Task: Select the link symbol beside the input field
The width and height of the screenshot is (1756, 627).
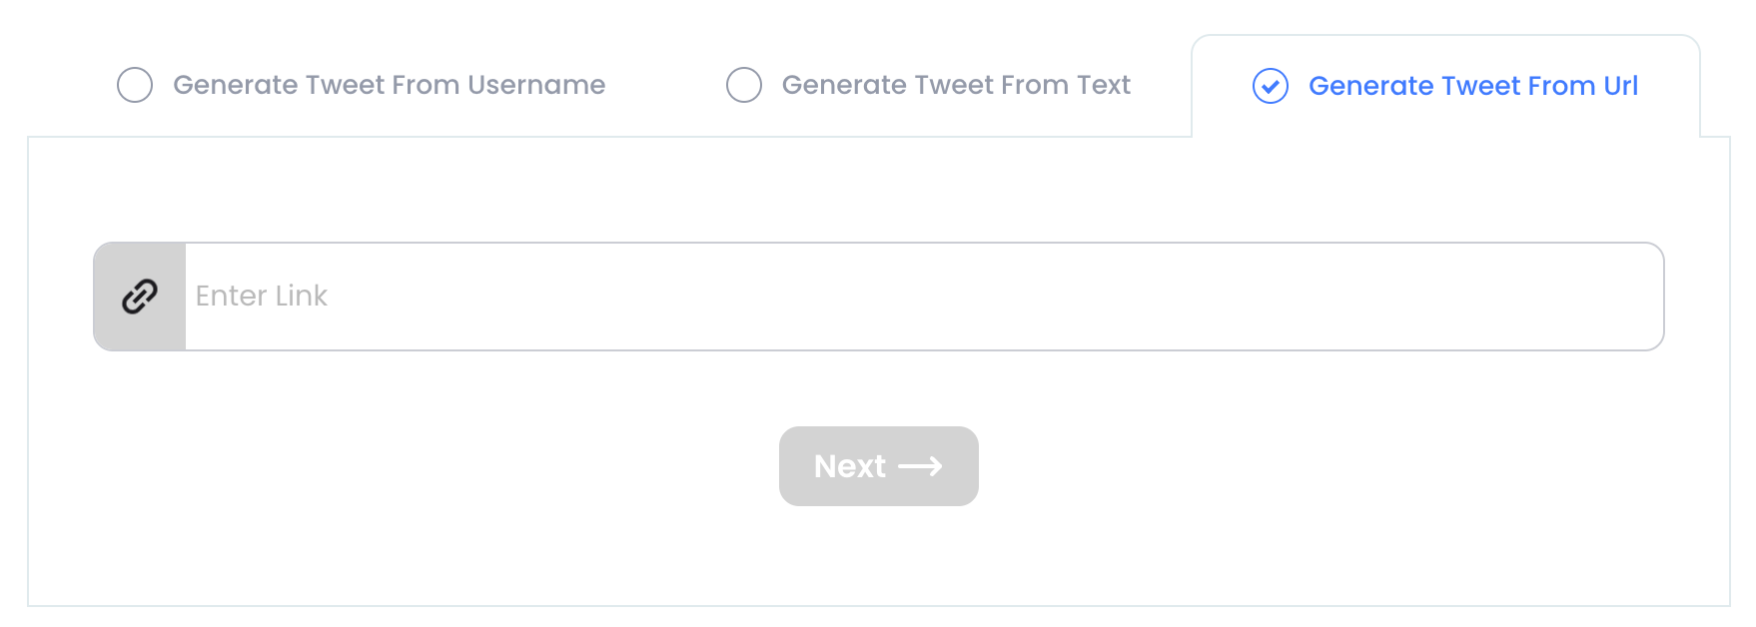Action: (138, 296)
